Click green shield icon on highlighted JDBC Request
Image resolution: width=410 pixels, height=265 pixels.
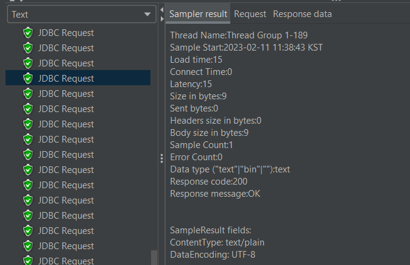point(28,79)
